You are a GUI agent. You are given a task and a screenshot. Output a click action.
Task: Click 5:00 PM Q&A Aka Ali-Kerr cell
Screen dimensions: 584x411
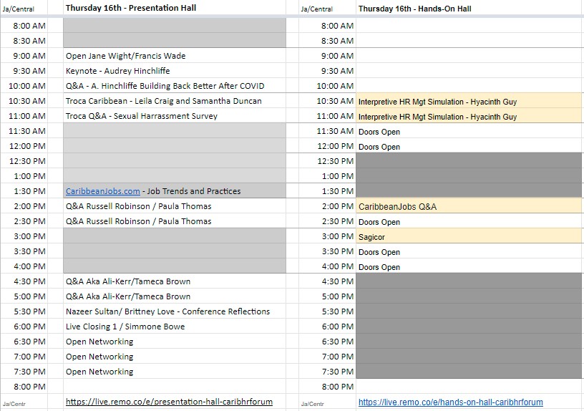pyautogui.click(x=175, y=296)
